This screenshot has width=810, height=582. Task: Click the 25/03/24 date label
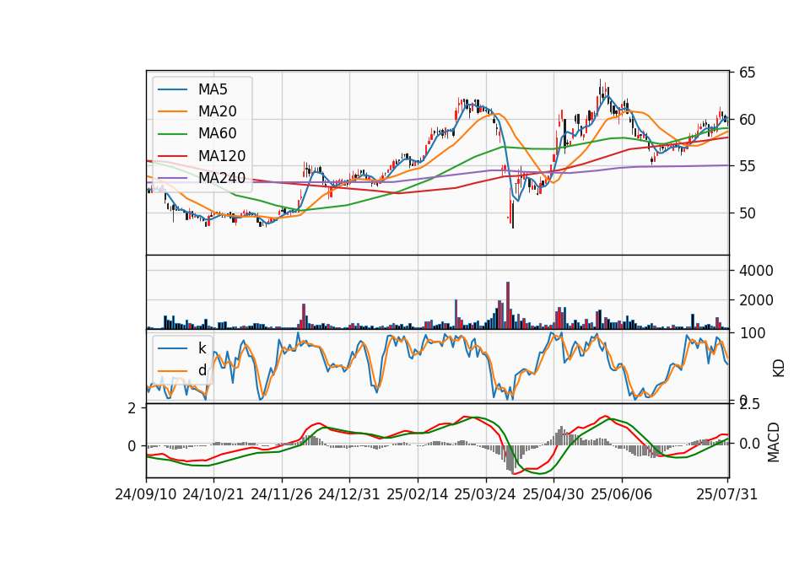point(485,495)
